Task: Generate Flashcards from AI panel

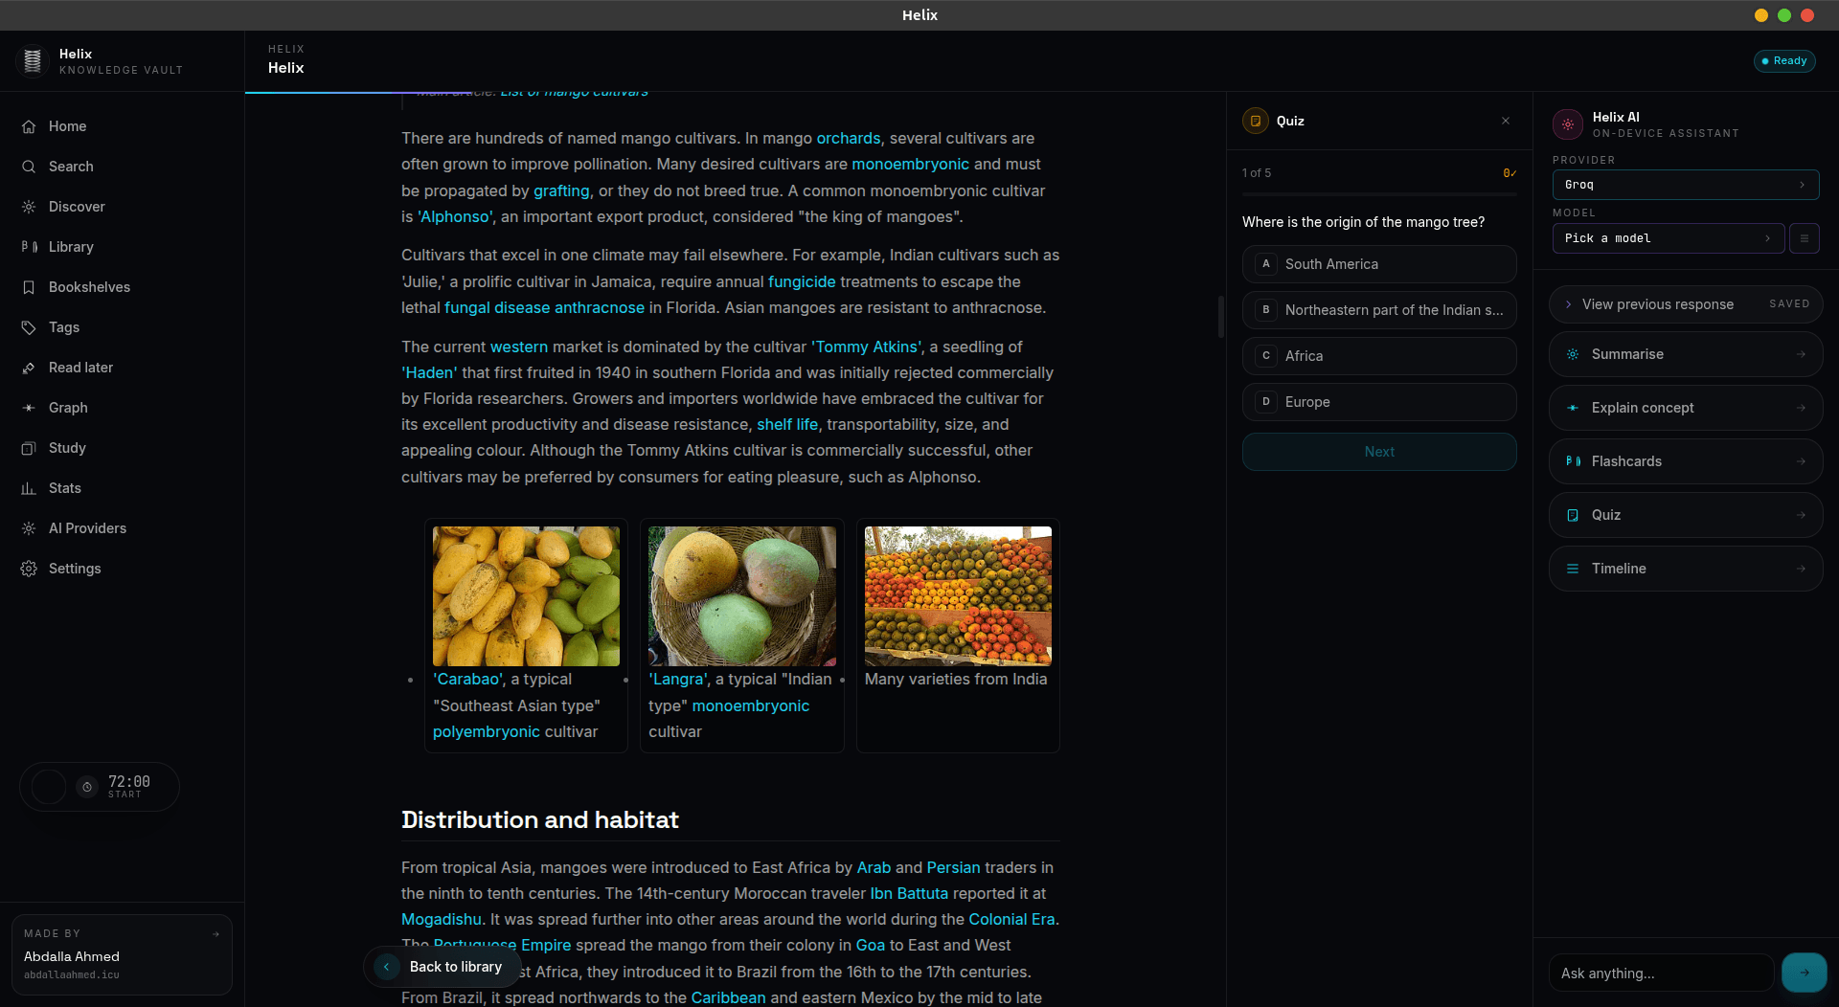Action: [1686, 461]
